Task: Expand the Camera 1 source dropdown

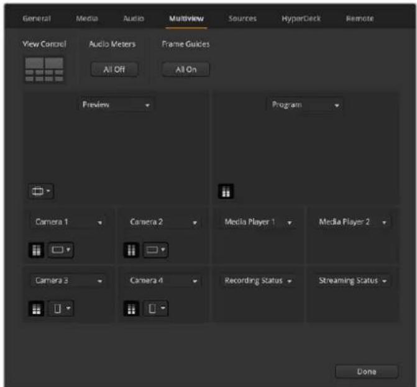Action: point(68,222)
